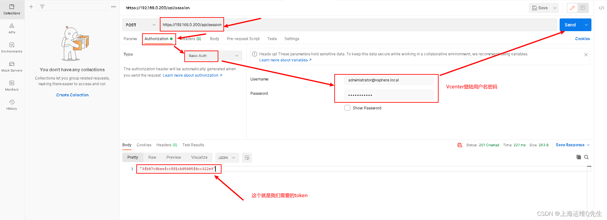Open the request Settings tab
Viewport: 607px width, 220px height.
pos(292,39)
